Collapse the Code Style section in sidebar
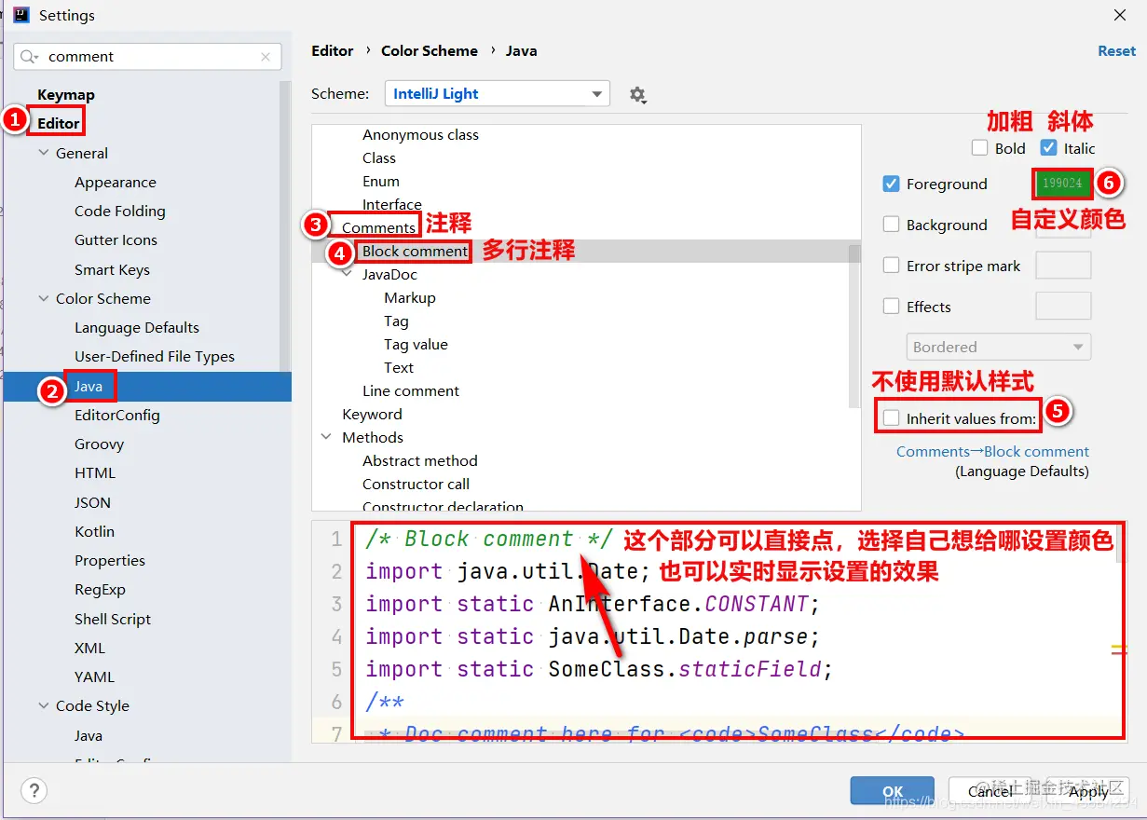 [44, 705]
